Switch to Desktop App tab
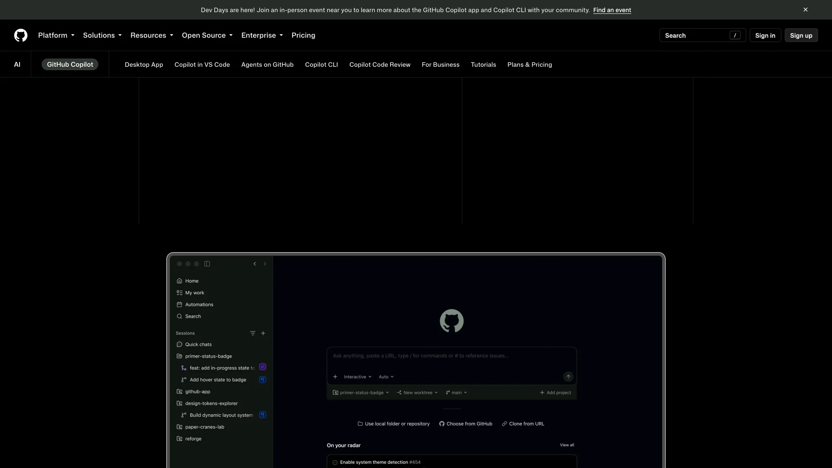Screen dimensions: 832x468 [x=144, y=65]
